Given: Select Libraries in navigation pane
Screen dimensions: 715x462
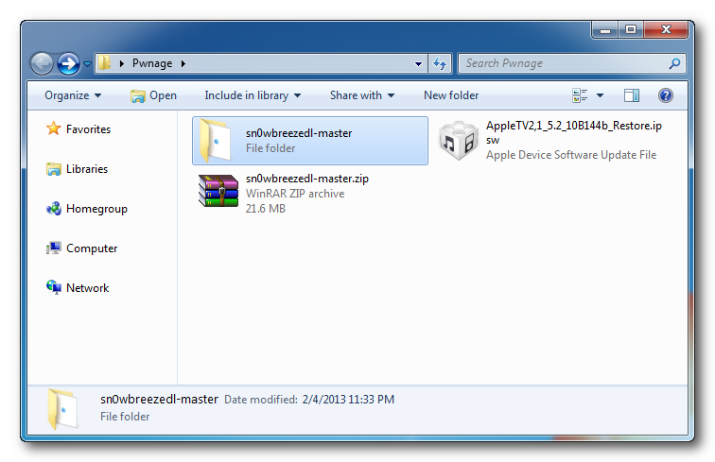Looking at the screenshot, I should [87, 169].
